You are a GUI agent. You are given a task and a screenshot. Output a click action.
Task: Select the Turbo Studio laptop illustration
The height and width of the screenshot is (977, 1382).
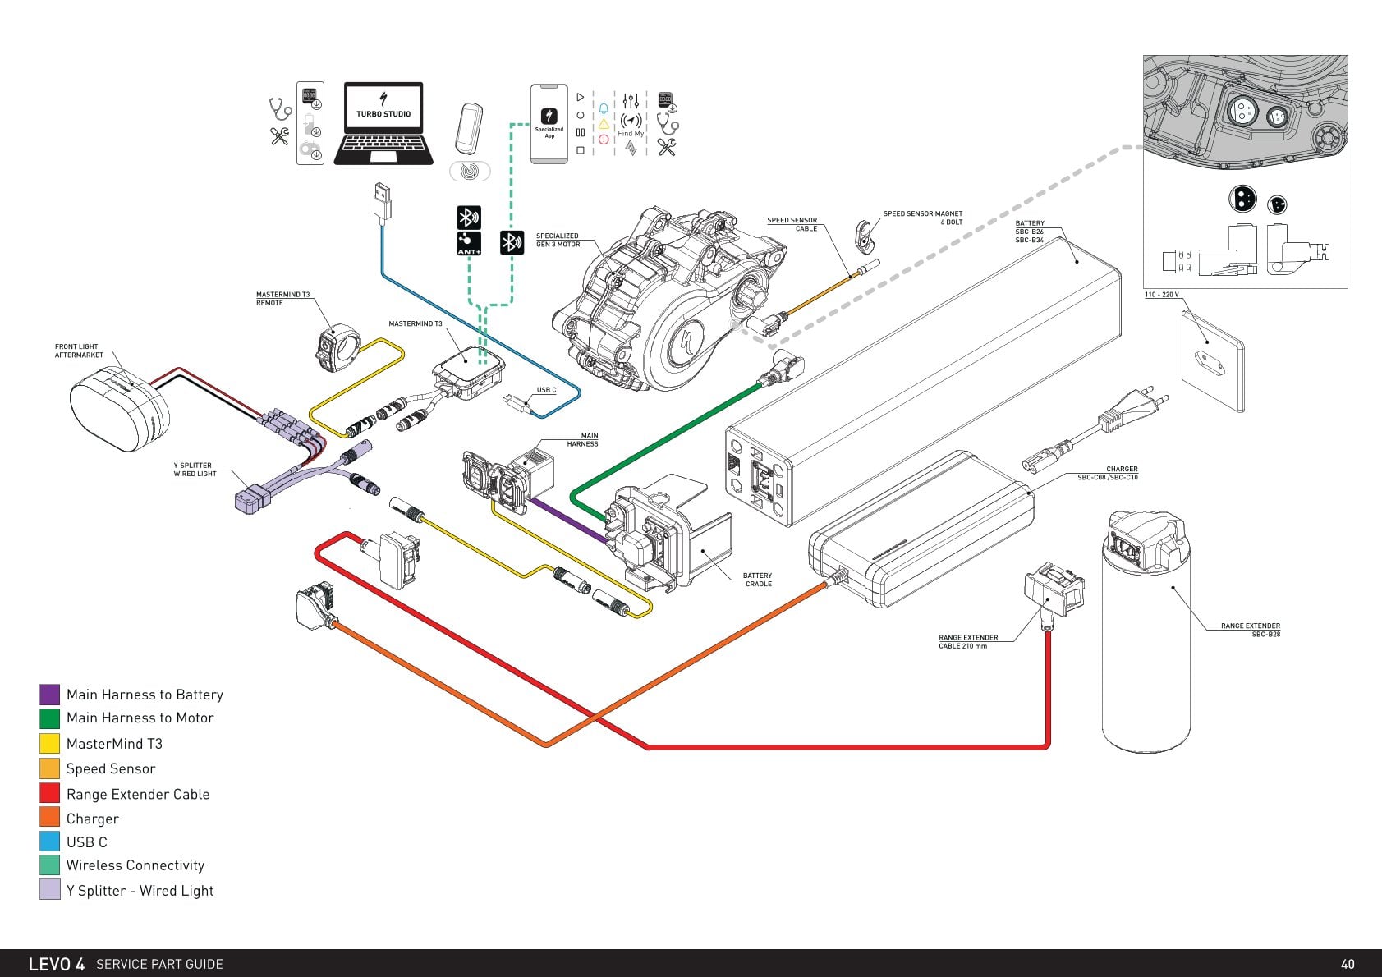[383, 123]
